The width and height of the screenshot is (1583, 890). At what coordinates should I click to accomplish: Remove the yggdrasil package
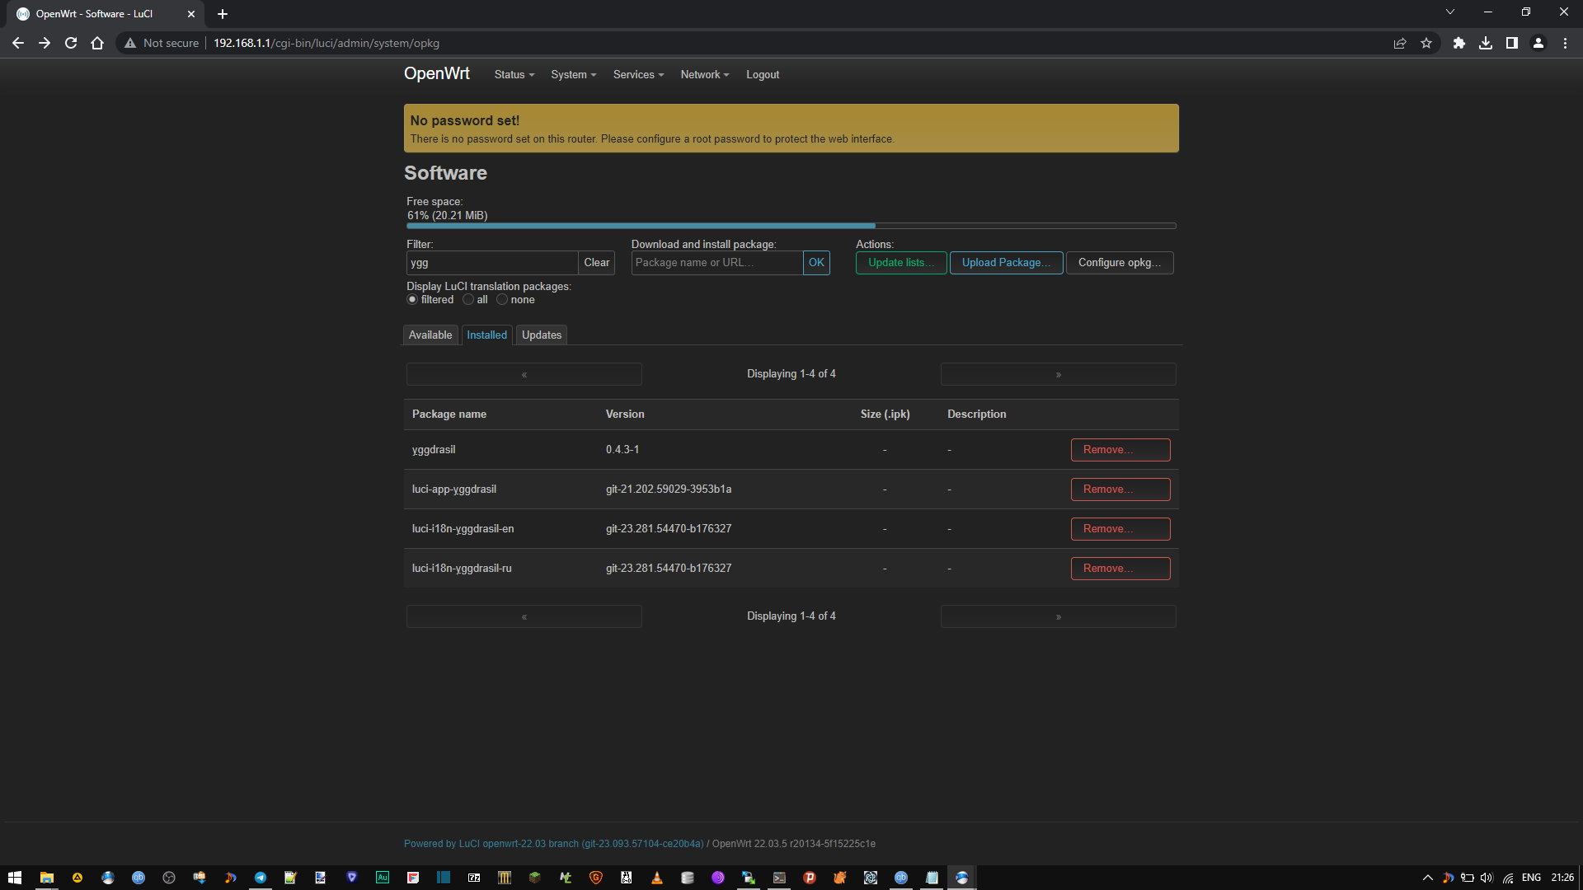pyautogui.click(x=1120, y=449)
